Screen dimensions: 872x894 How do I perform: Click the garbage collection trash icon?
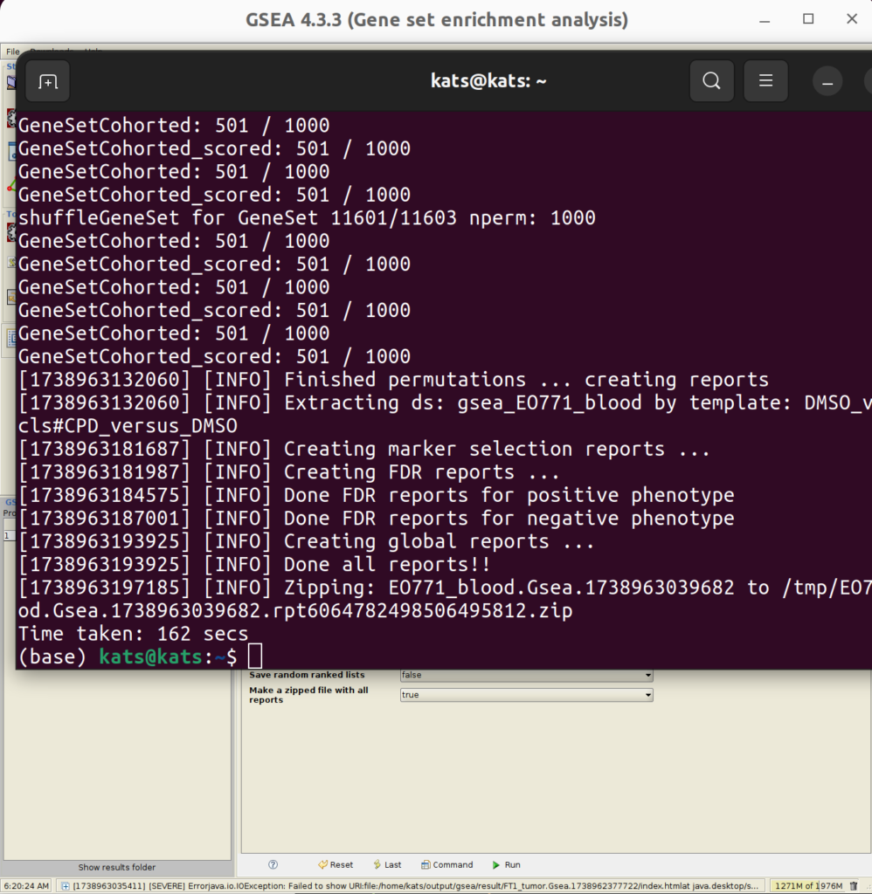pyautogui.click(x=854, y=886)
